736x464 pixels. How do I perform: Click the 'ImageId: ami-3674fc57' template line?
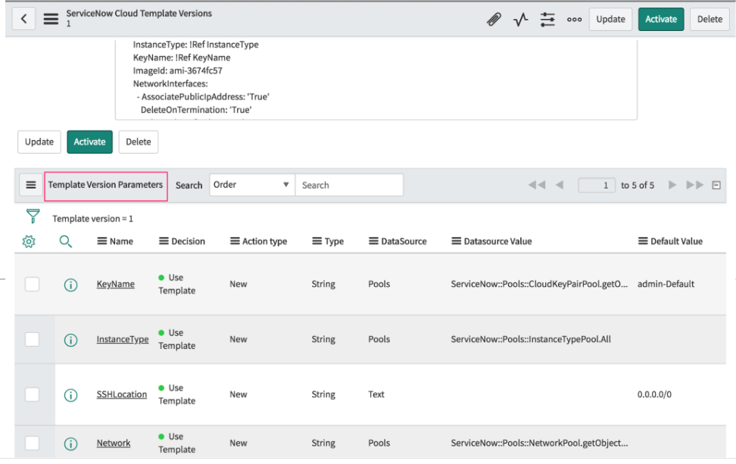click(x=177, y=71)
